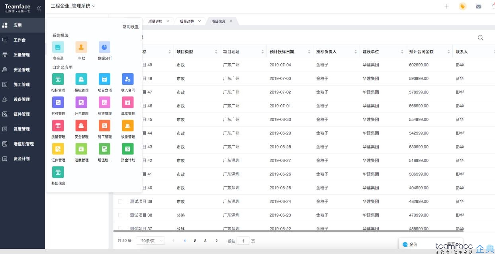Open the green 增值税 app icon
The height and width of the screenshot is (254, 495).
click(x=105, y=149)
